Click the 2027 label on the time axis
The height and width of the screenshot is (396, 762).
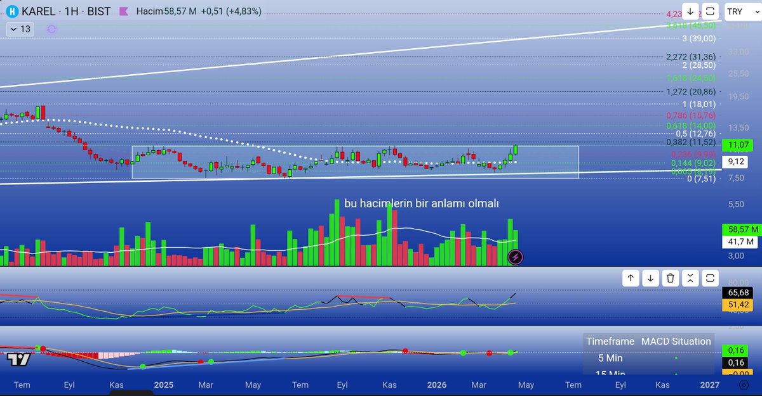[709, 385]
